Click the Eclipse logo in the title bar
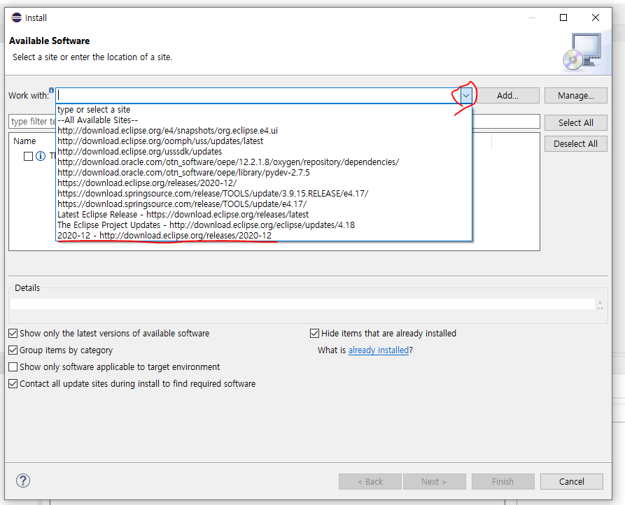The height and width of the screenshot is (505, 625). (16, 17)
